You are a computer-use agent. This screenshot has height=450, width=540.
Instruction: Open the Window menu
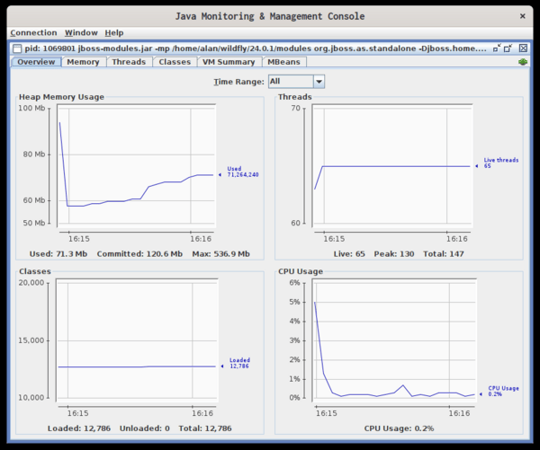click(82, 32)
